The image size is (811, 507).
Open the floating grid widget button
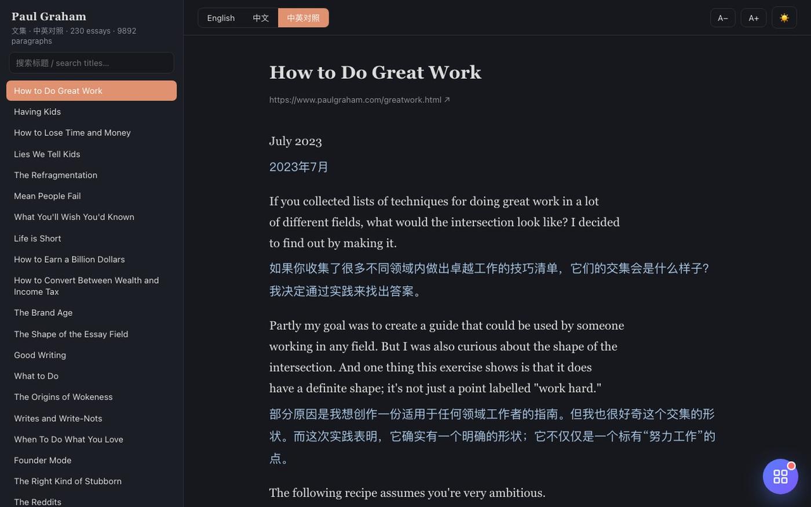click(780, 476)
